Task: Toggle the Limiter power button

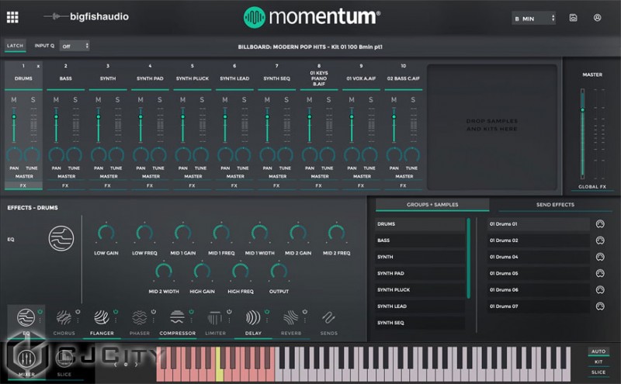Action: [229, 312]
